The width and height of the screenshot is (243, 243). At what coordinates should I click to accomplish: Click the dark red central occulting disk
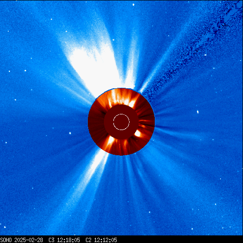121,122
